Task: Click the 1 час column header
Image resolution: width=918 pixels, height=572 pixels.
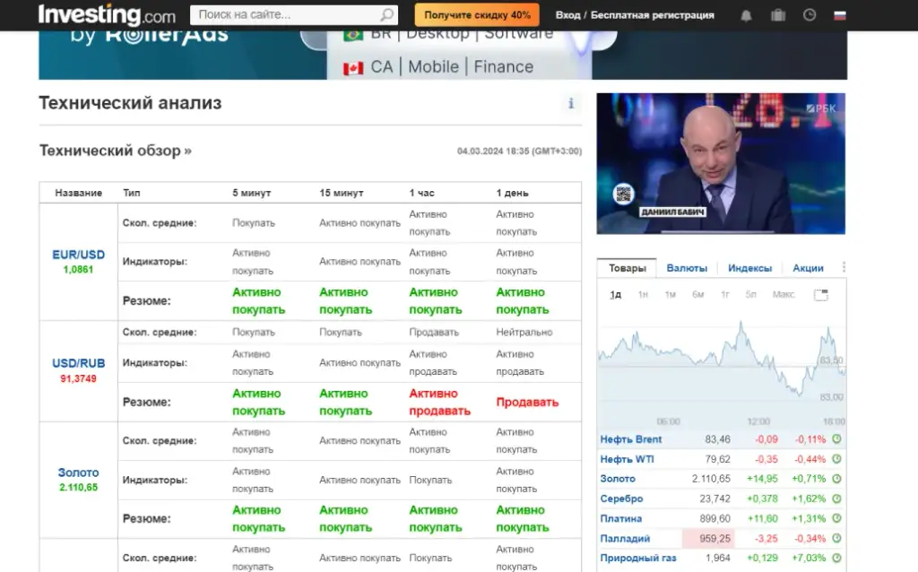Action: [421, 193]
